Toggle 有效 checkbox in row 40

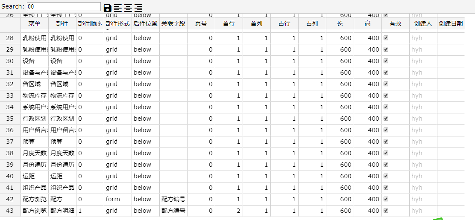click(386, 176)
